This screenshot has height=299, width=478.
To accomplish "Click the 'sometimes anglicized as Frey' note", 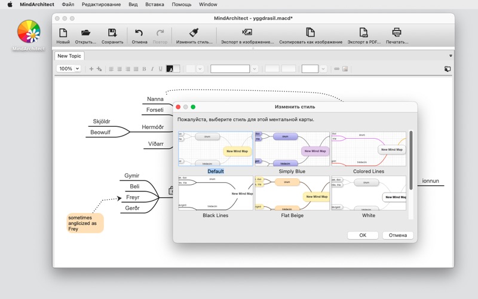I will pyautogui.click(x=85, y=223).
